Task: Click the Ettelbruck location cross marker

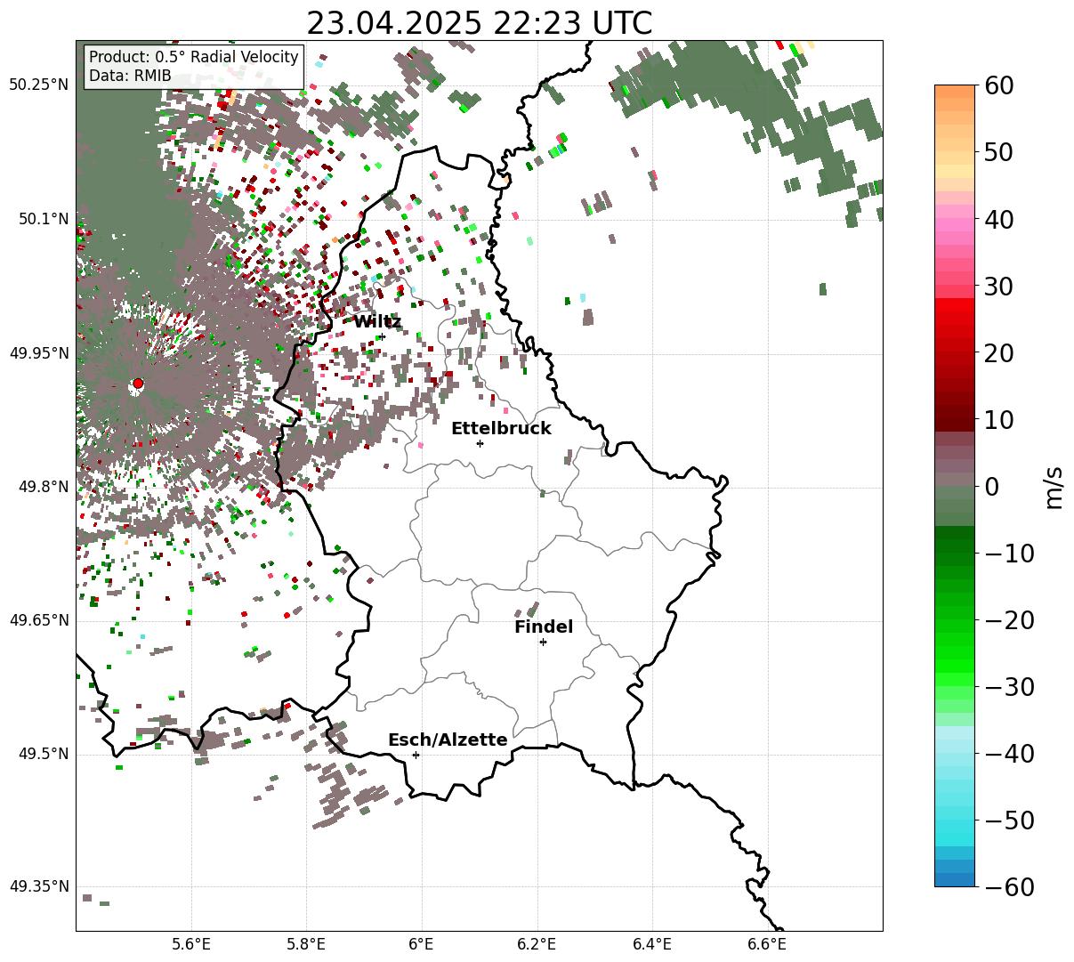Action: click(480, 443)
